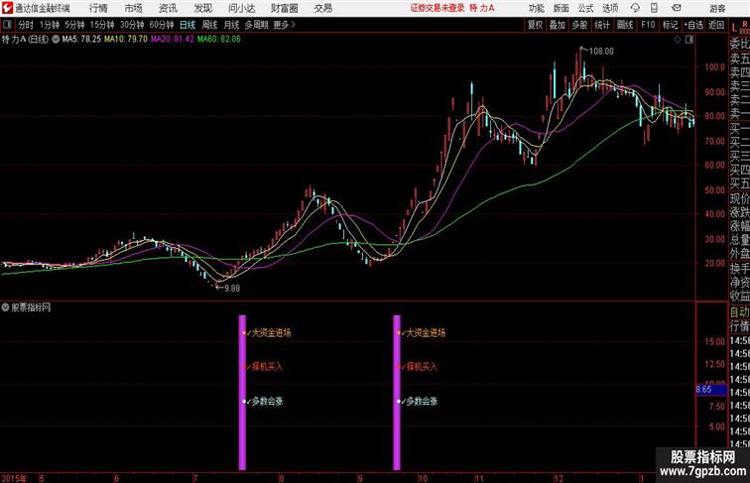Open the 交易 menu

click(323, 8)
